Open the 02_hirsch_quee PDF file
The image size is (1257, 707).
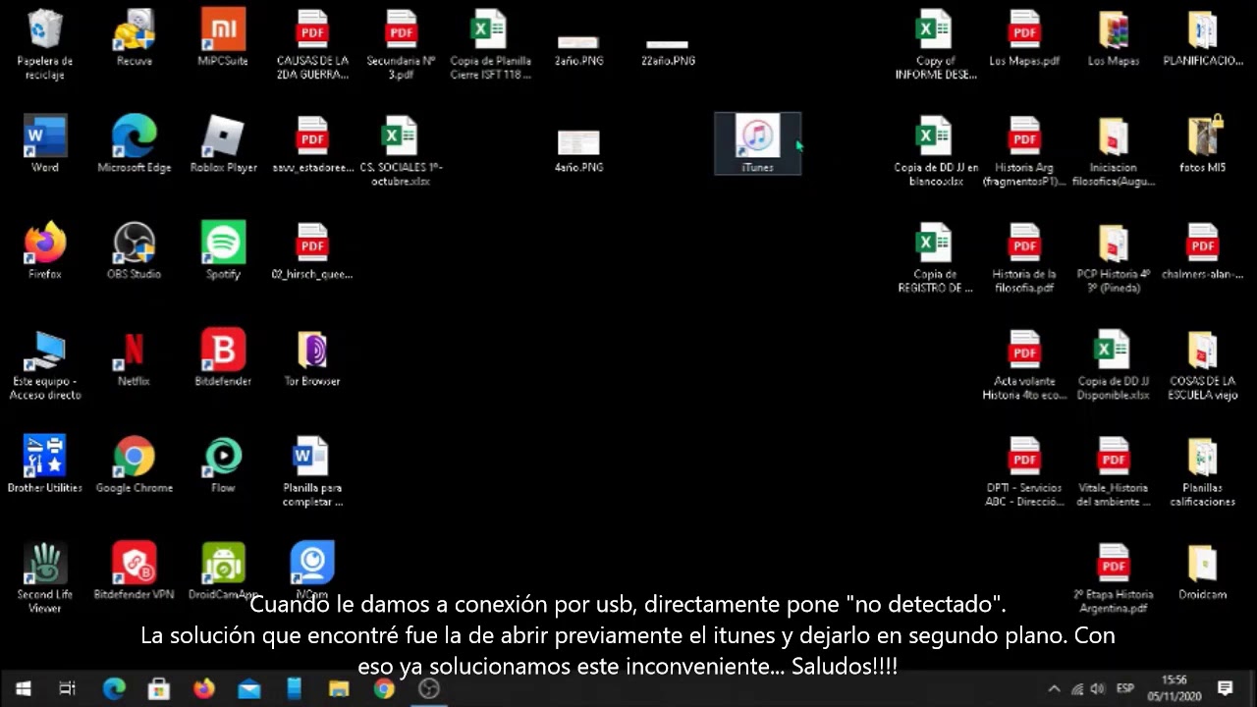click(312, 250)
